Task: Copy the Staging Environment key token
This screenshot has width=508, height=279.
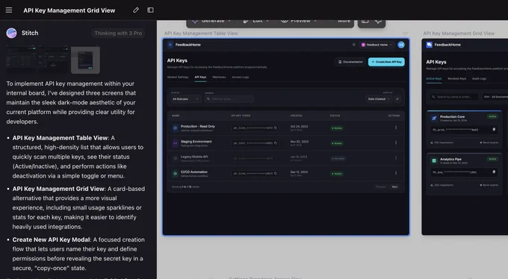Action: pos(276,143)
